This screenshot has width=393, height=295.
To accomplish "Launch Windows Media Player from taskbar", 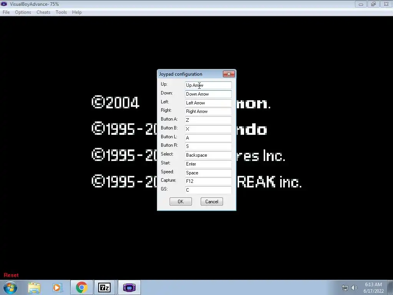I will pos(57,287).
